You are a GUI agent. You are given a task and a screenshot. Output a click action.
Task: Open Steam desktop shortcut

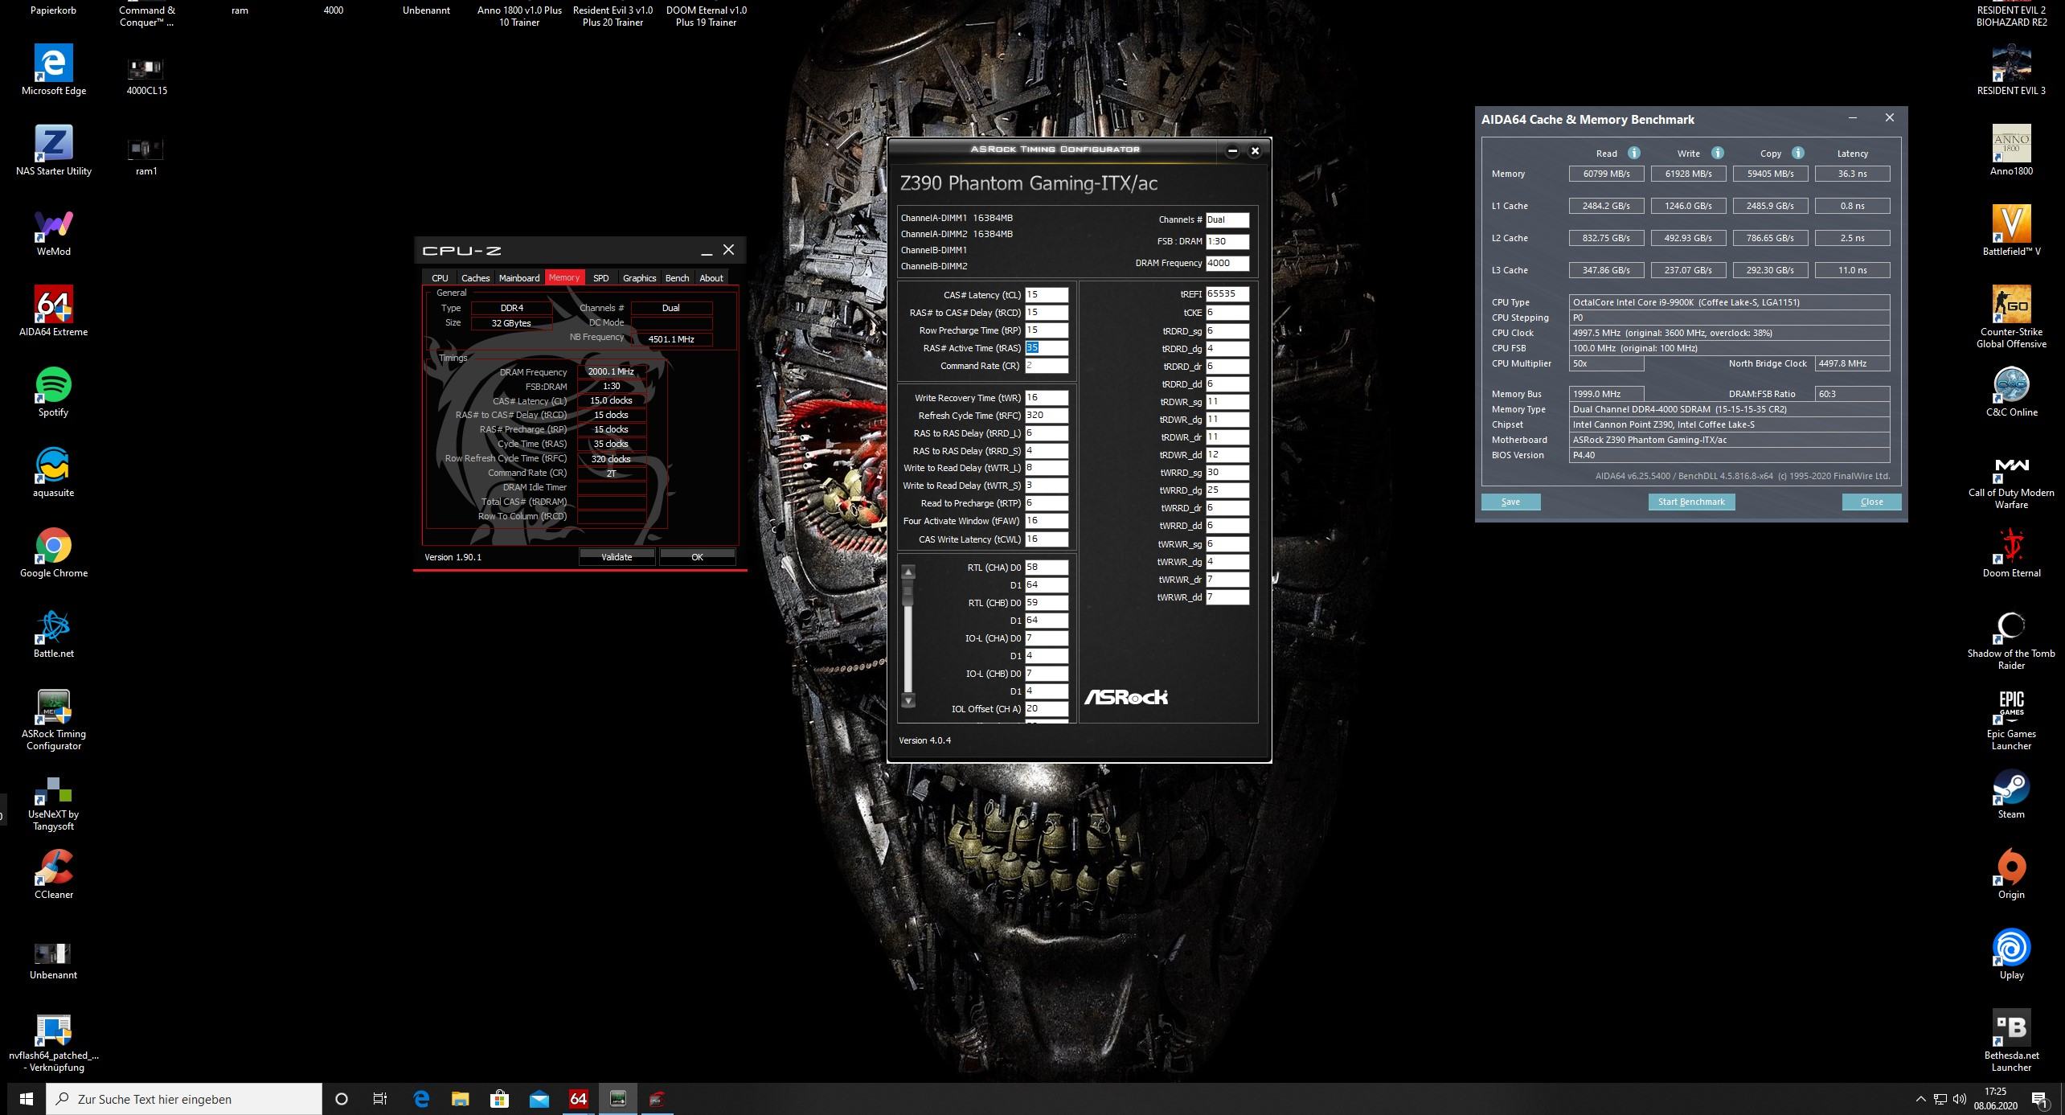[x=2011, y=788]
